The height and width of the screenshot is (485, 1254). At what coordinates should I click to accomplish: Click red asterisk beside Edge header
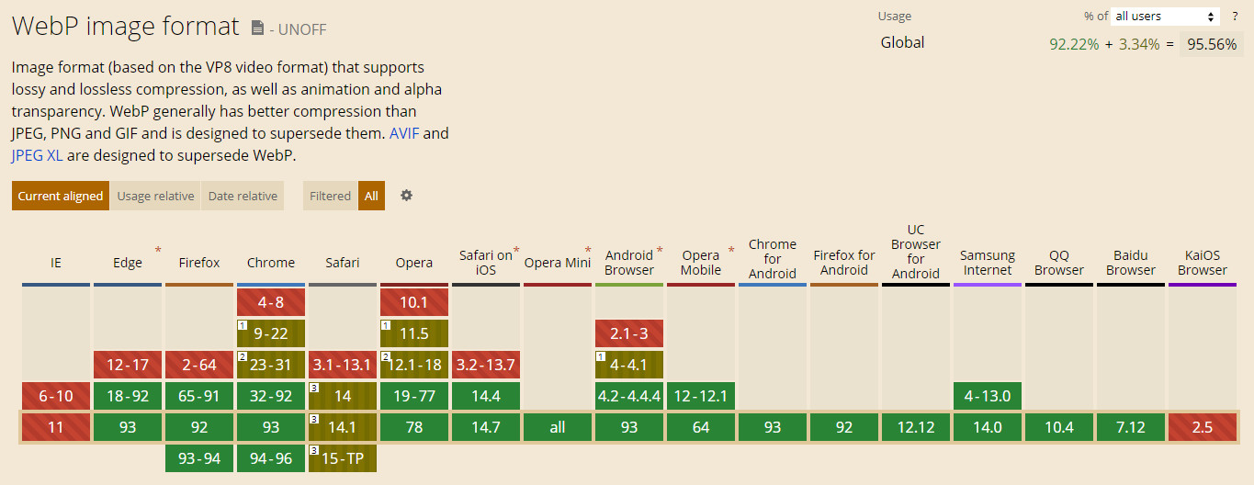click(x=158, y=250)
